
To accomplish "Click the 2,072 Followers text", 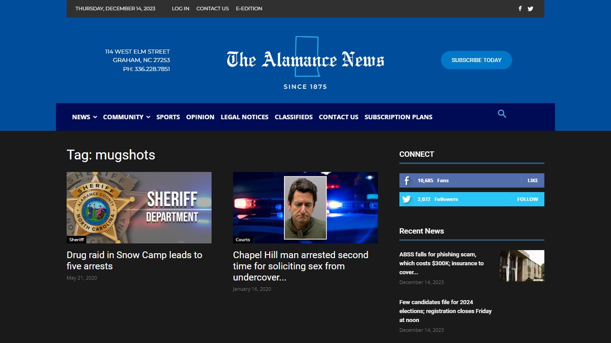I will (x=438, y=199).
